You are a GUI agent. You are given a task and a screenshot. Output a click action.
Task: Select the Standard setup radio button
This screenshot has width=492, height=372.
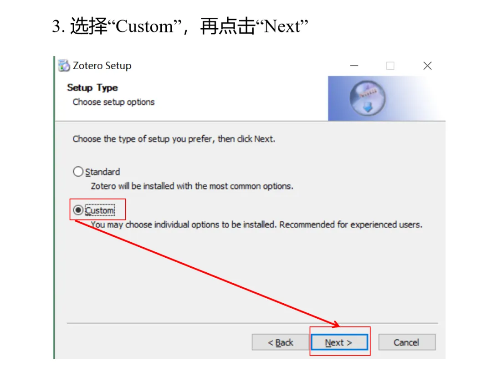(x=78, y=172)
